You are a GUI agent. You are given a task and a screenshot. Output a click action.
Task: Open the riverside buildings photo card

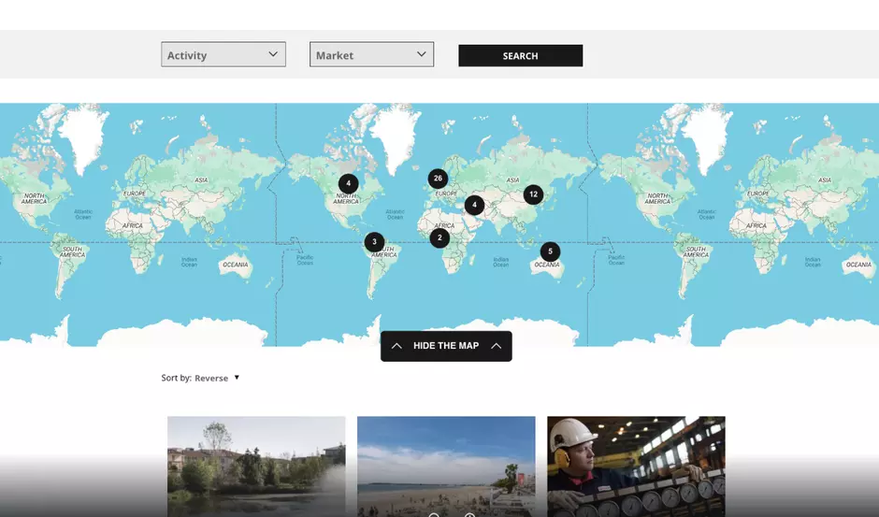pos(256,467)
